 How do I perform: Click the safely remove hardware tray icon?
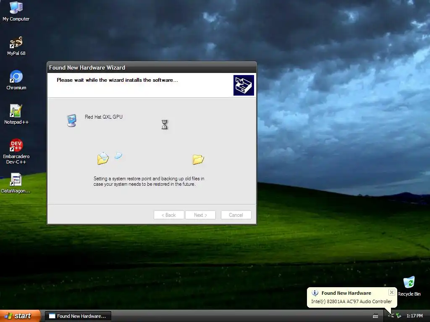pyautogui.click(x=399, y=316)
